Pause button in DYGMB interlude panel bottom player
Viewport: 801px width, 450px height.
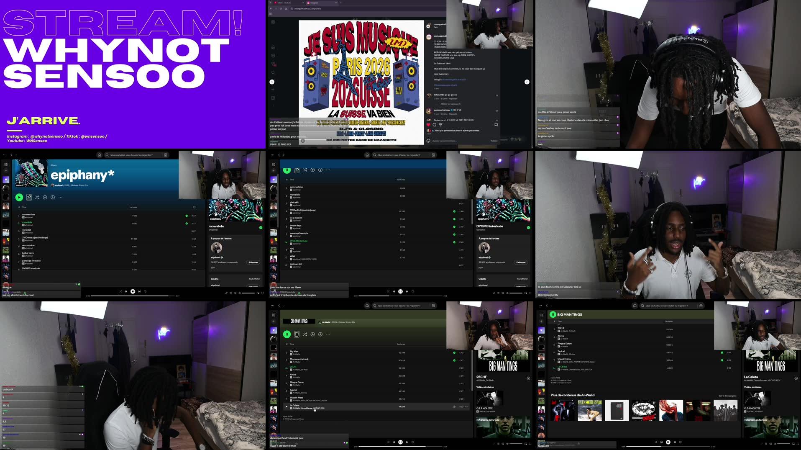click(400, 291)
